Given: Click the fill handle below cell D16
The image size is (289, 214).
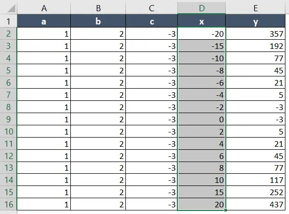Looking at the screenshot, I should [x=225, y=210].
